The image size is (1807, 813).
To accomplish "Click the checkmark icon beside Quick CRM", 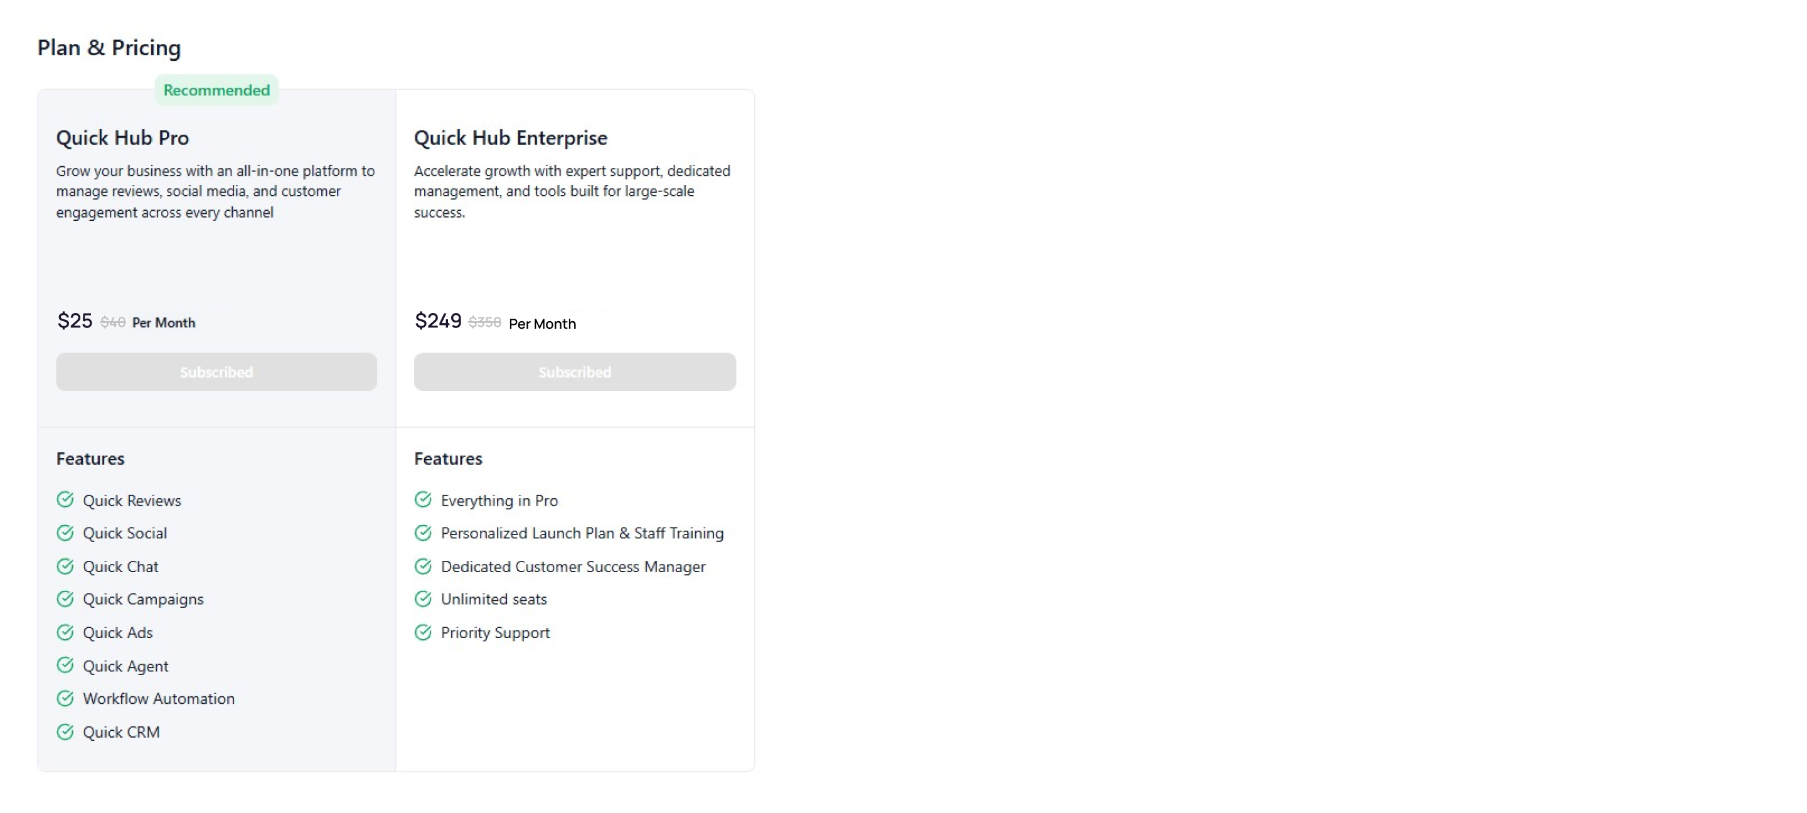I will click(x=65, y=732).
